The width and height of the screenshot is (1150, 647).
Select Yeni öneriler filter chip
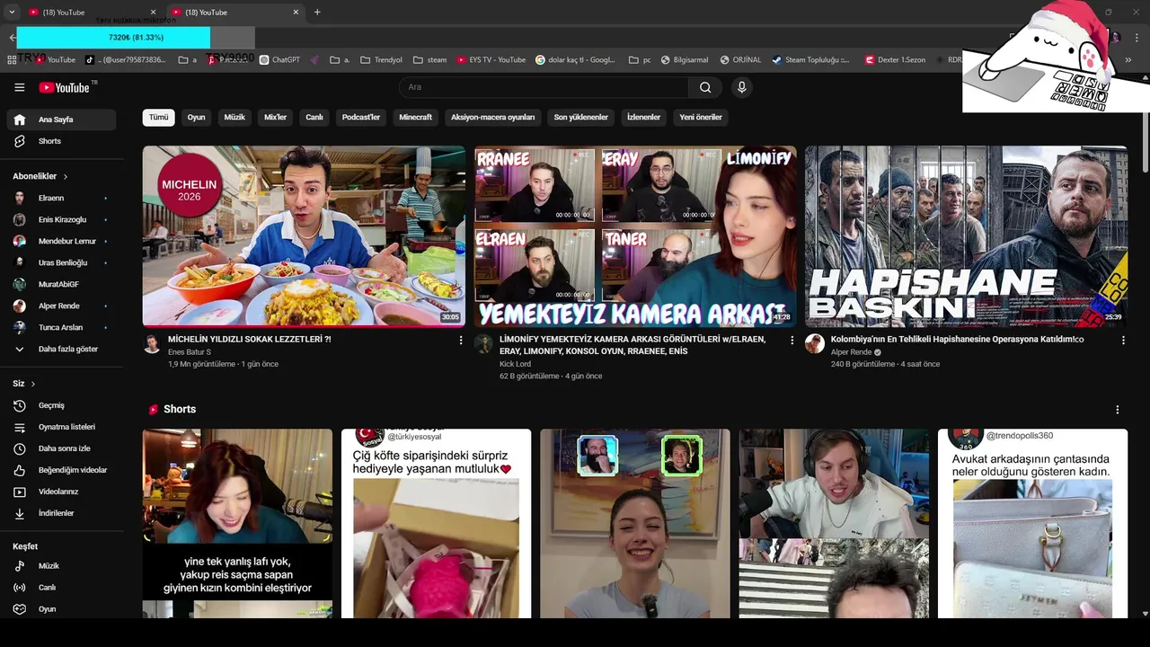point(701,117)
